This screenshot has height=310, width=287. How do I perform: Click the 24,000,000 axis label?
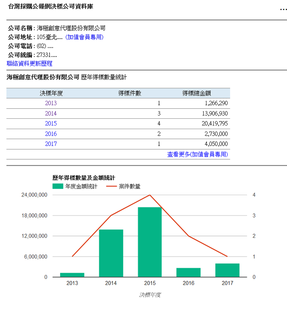pyautogui.click(x=34, y=195)
